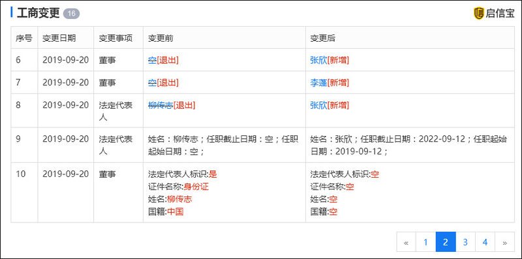Open page 1 of the change records
This screenshot has width=522, height=259.
pos(426,242)
